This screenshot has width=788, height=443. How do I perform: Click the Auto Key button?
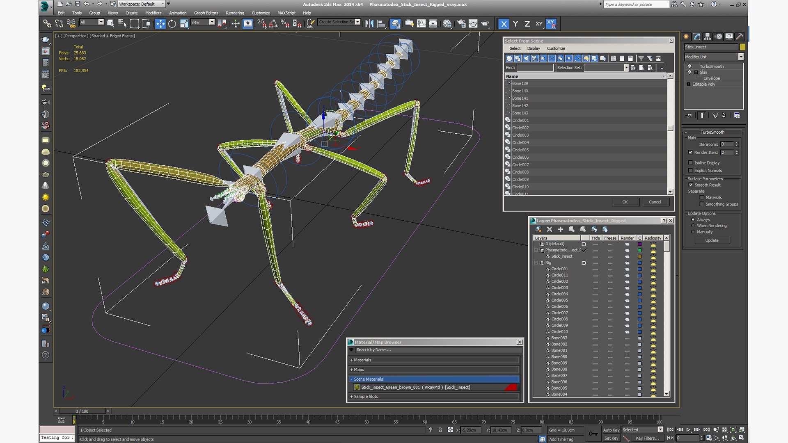coord(611,430)
